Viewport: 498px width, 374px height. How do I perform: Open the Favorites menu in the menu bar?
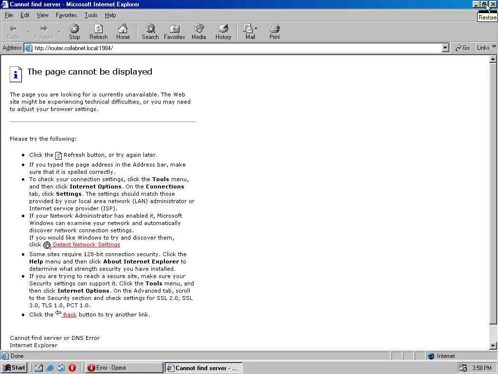coord(66,15)
